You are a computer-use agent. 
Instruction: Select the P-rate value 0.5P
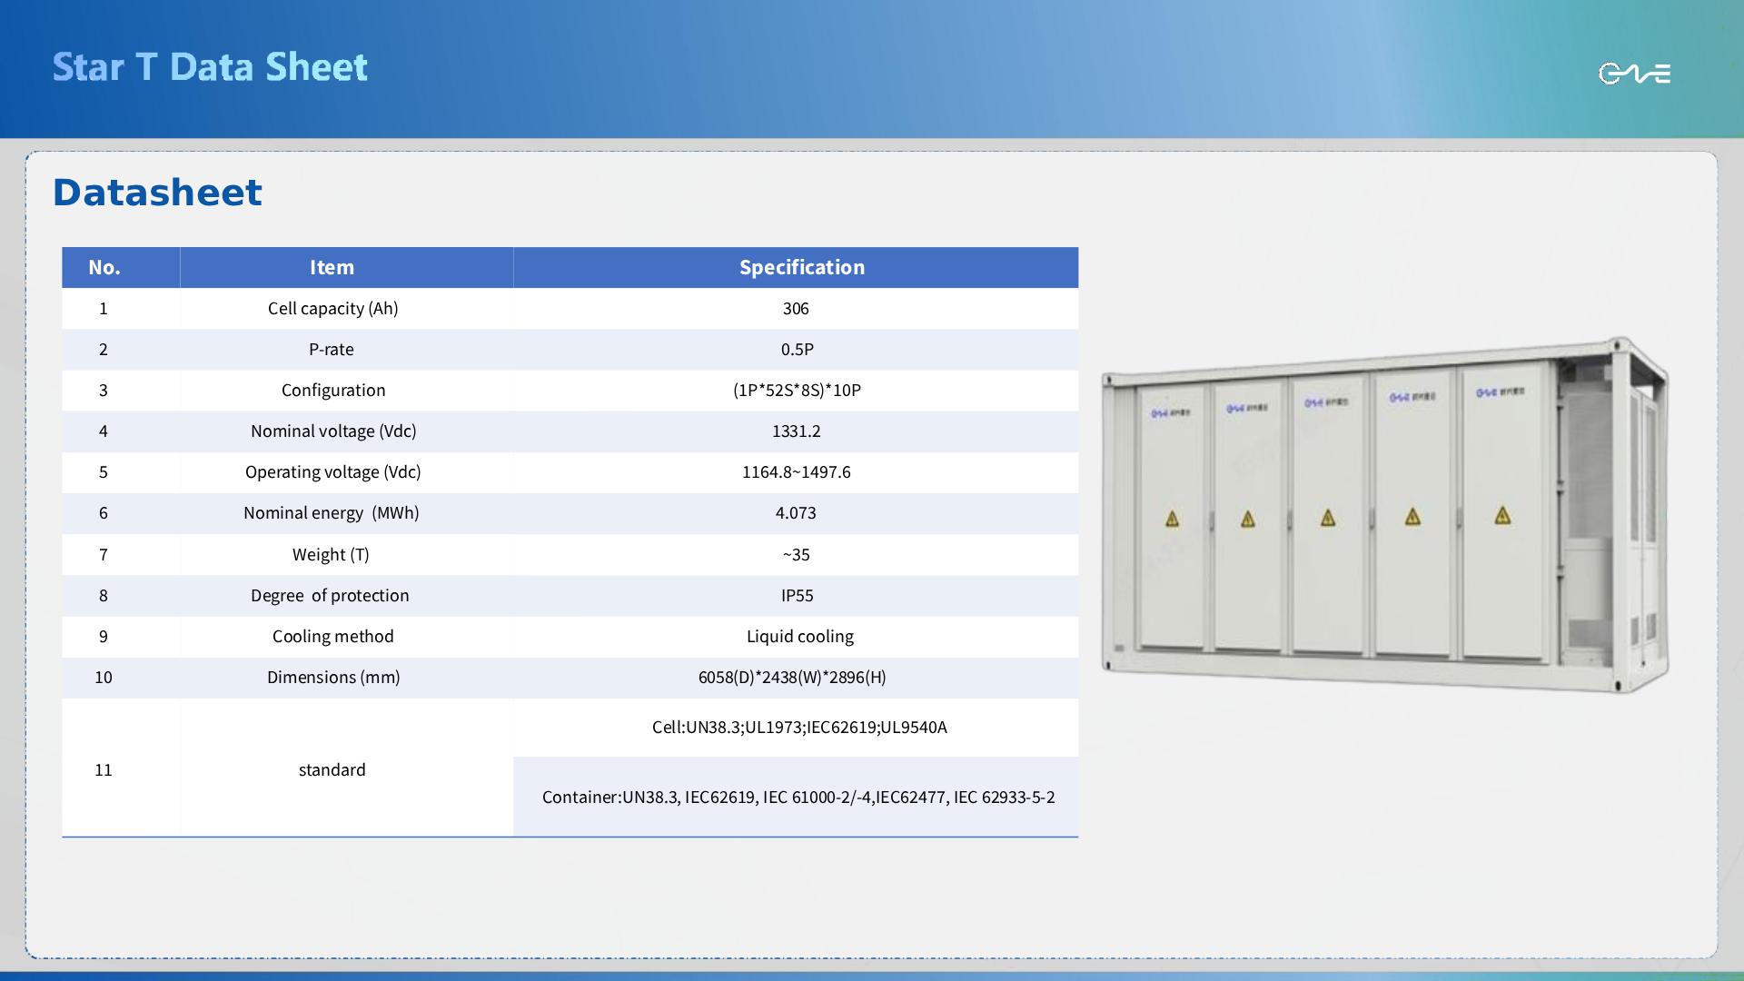pyautogui.click(x=797, y=350)
